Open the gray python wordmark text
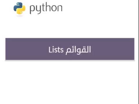The width and height of the screenshot is (139, 104). (46, 8)
